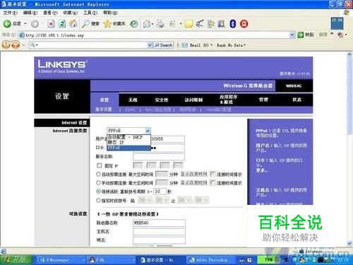Screen dimensions: 353x265
Task: Open the address bar dropdown arrow
Action: (x=292, y=35)
